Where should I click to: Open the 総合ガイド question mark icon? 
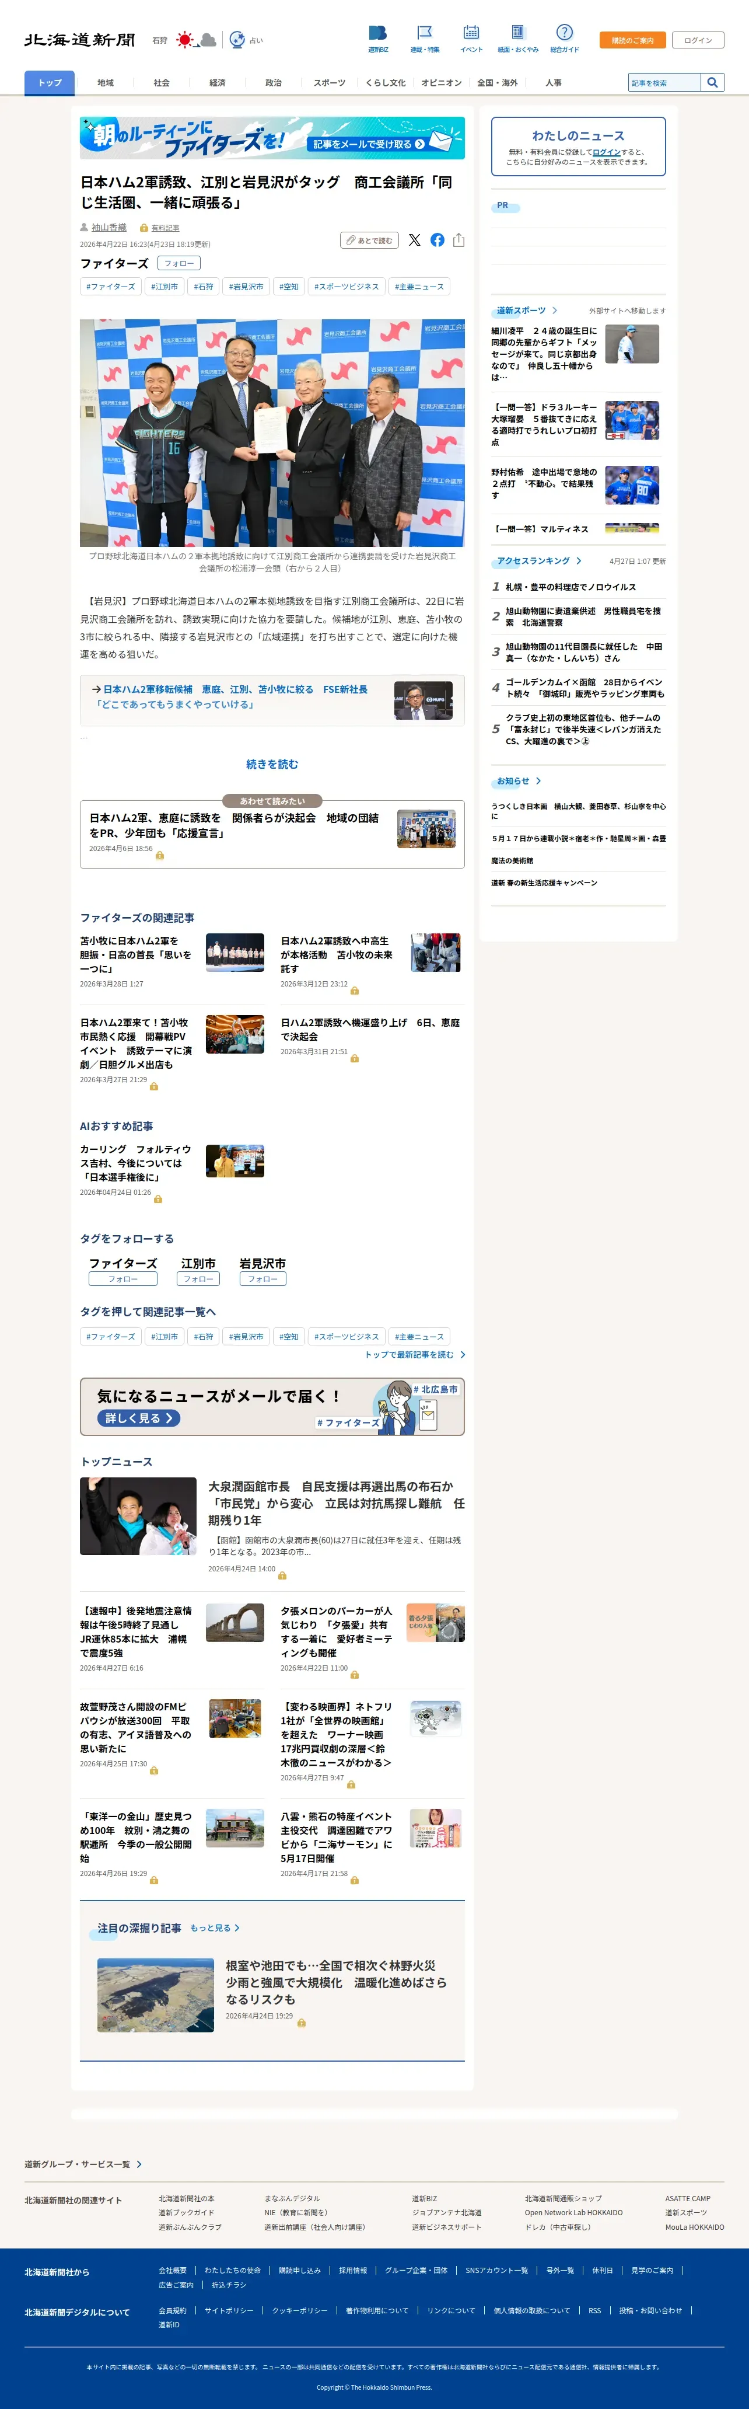coord(565,37)
